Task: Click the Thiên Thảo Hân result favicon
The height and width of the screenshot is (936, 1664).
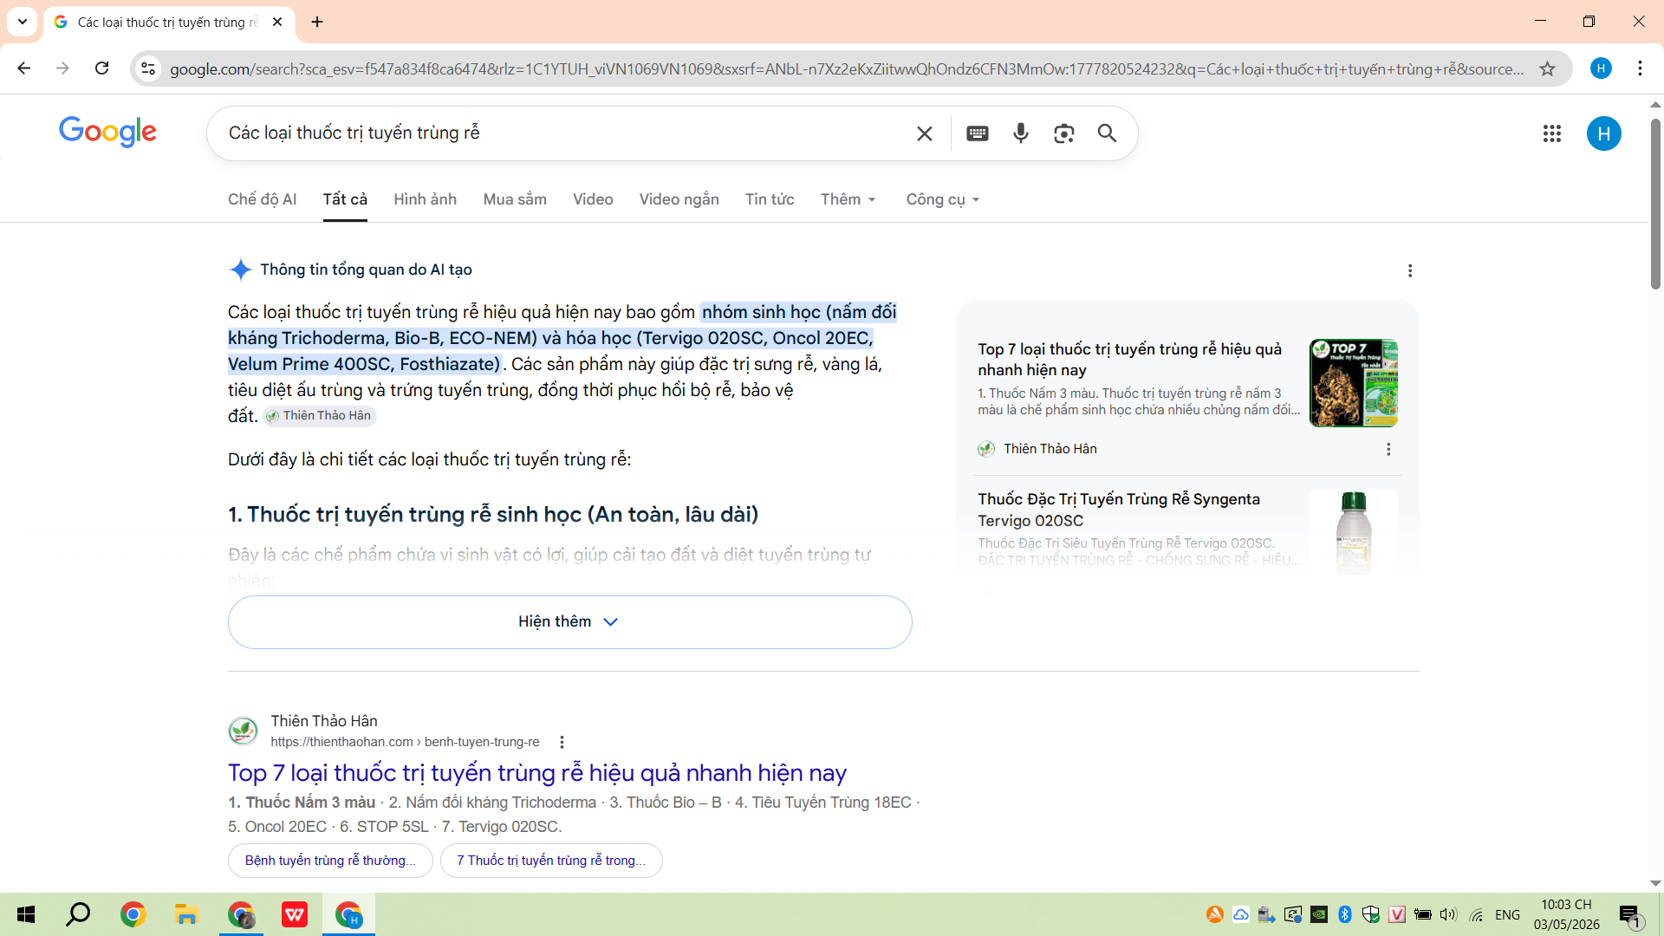Action: 243,731
